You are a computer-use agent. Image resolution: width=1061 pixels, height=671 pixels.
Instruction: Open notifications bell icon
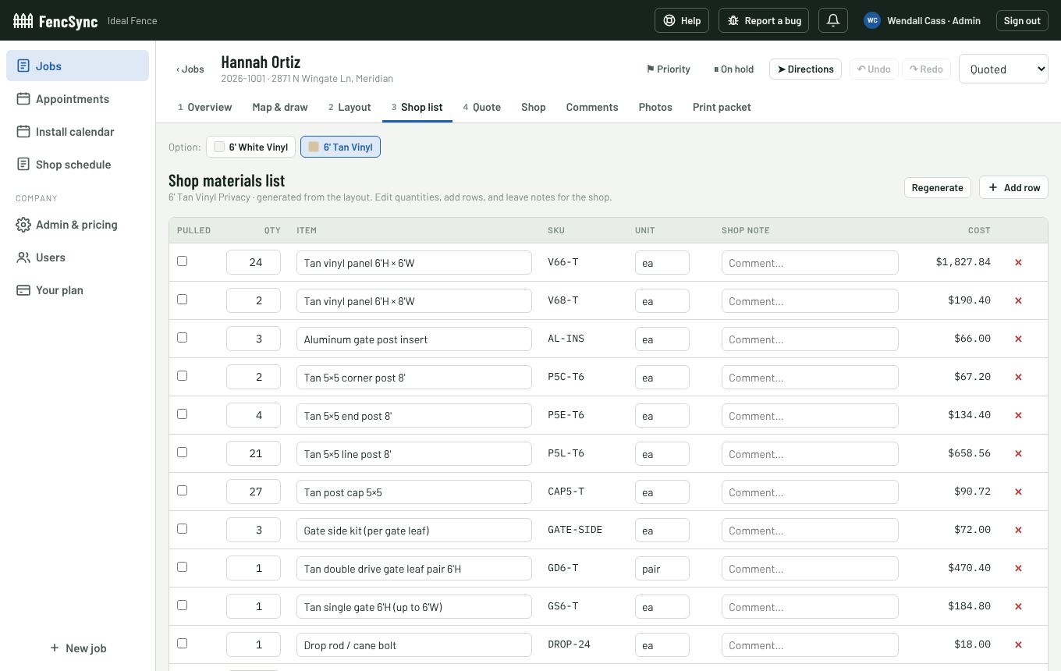click(x=833, y=20)
